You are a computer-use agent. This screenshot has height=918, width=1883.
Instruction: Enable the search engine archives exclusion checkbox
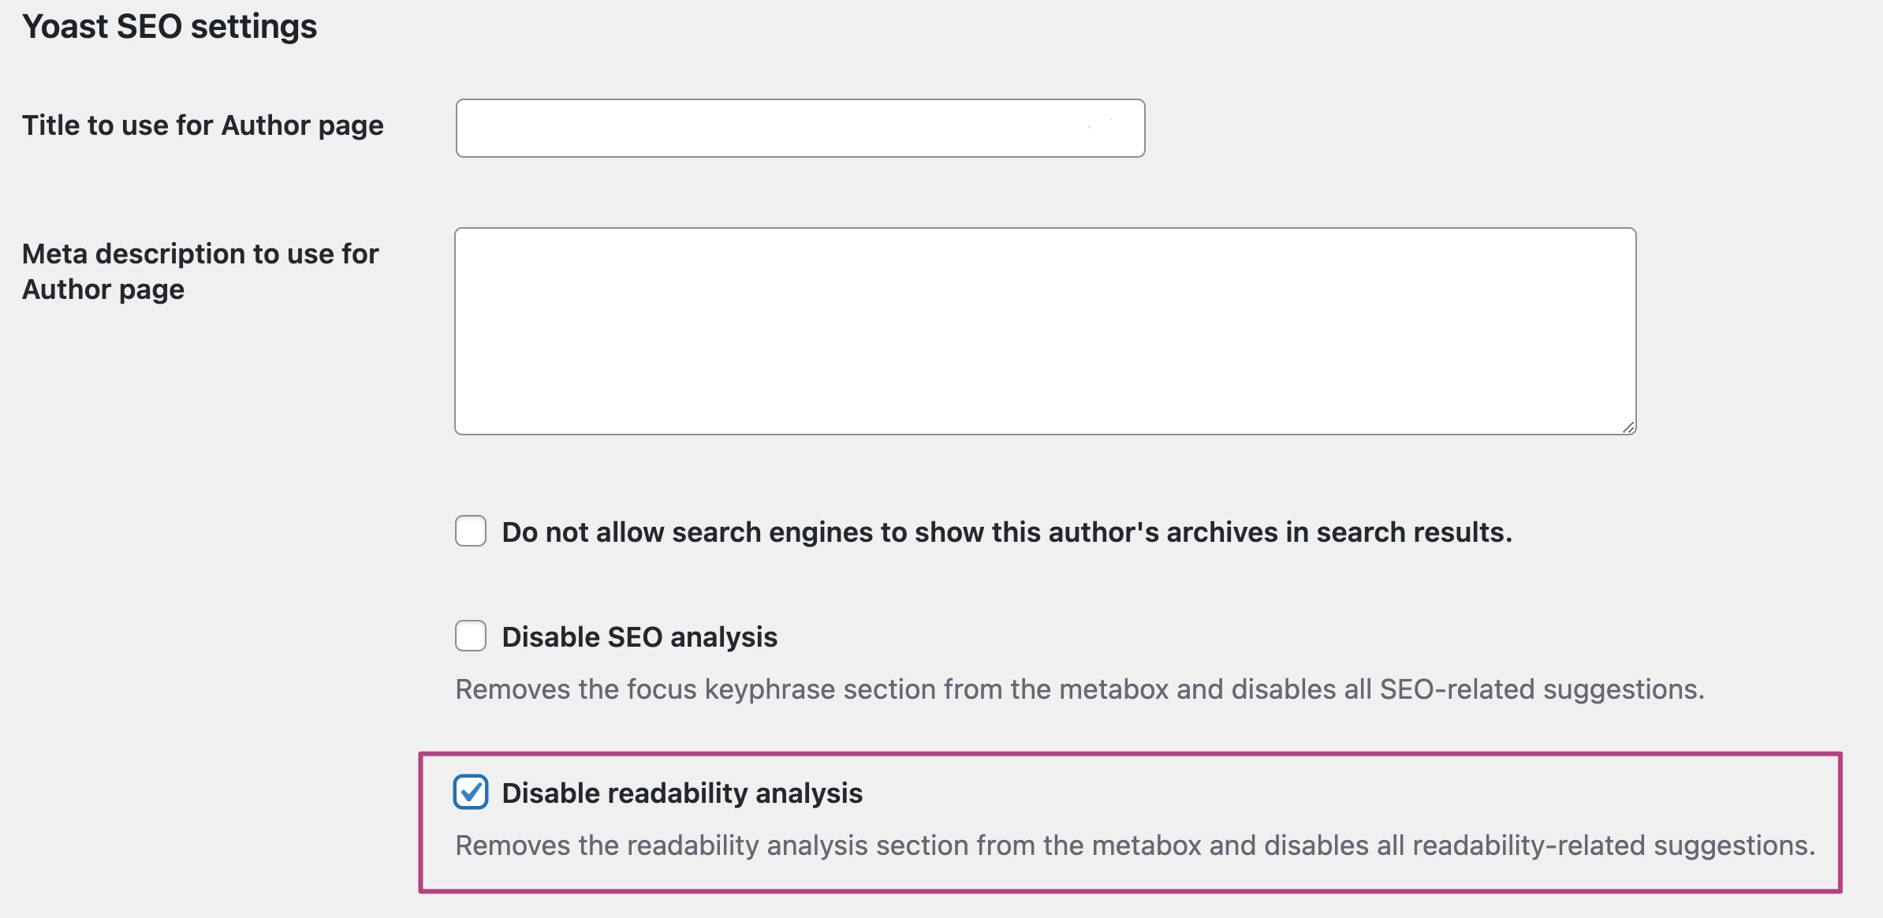tap(471, 531)
